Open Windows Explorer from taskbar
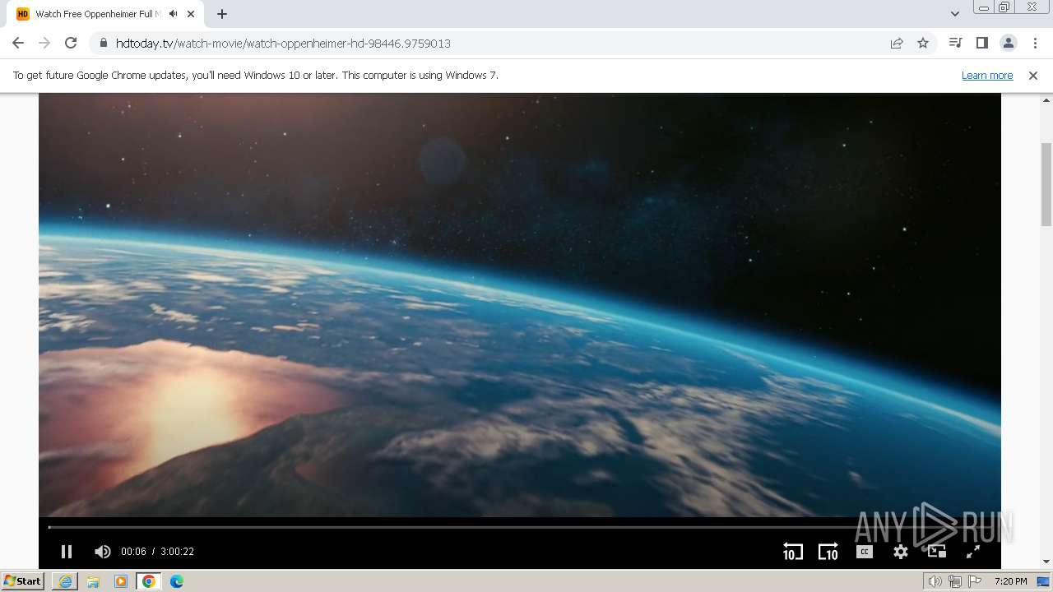The width and height of the screenshot is (1053, 592). pyautogui.click(x=93, y=581)
